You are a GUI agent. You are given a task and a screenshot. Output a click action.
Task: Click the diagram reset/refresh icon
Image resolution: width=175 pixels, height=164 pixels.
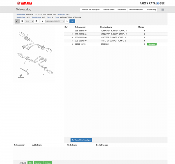(17, 21)
